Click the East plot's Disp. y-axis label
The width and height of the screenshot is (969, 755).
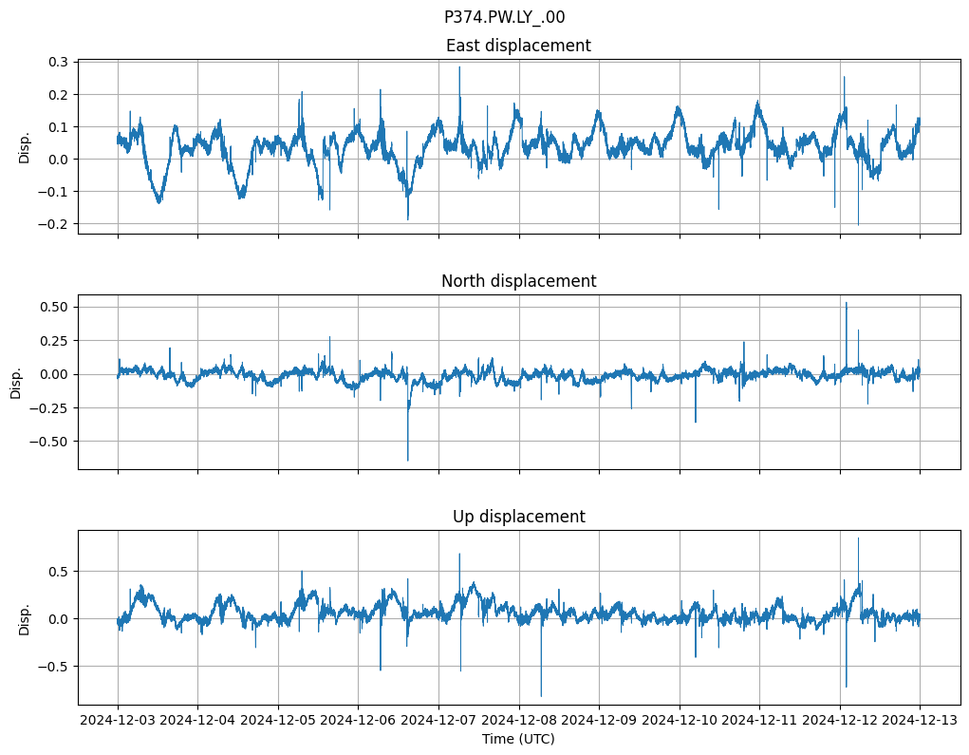point(25,147)
